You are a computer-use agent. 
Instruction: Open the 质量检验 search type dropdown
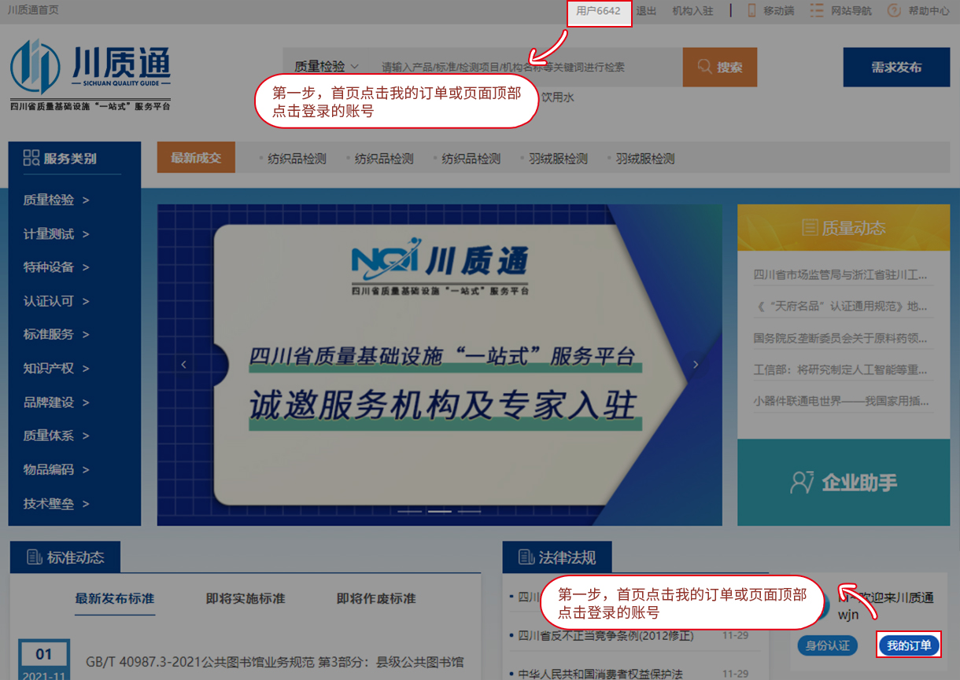(x=327, y=67)
